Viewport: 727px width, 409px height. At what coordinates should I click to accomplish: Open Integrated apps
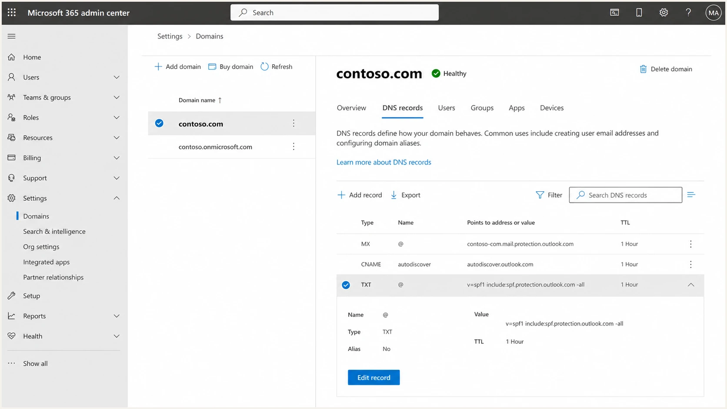pos(47,262)
